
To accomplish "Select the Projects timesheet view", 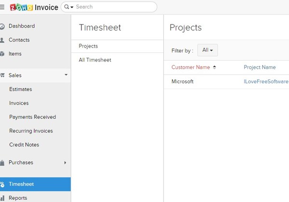I will [88, 46].
